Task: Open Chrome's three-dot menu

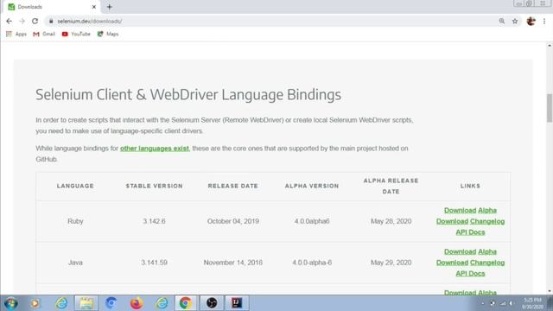Action: tap(544, 21)
